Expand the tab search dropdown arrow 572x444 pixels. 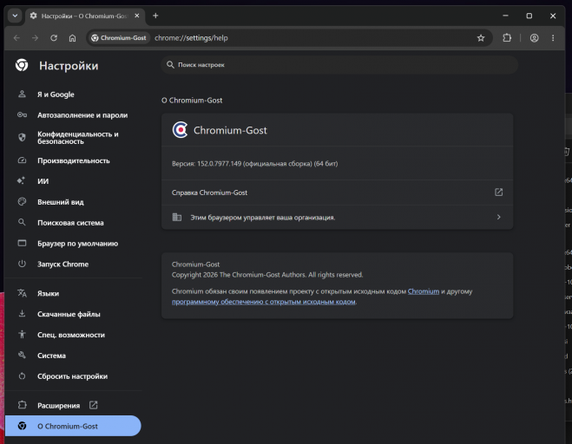15,16
